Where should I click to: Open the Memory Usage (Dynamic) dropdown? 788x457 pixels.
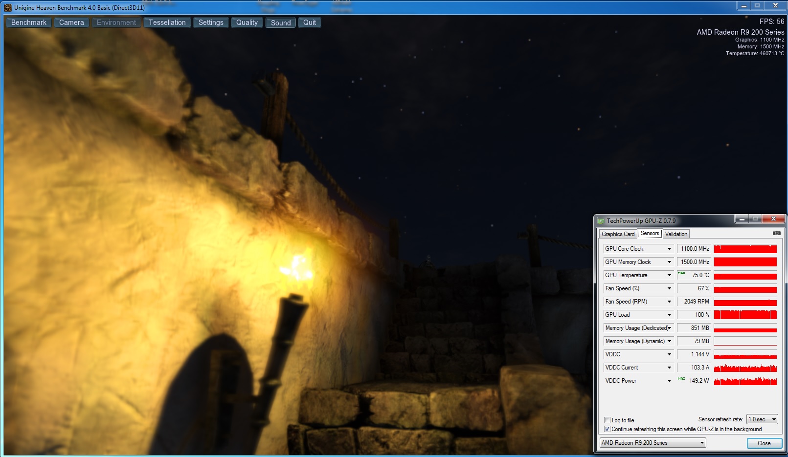669,341
